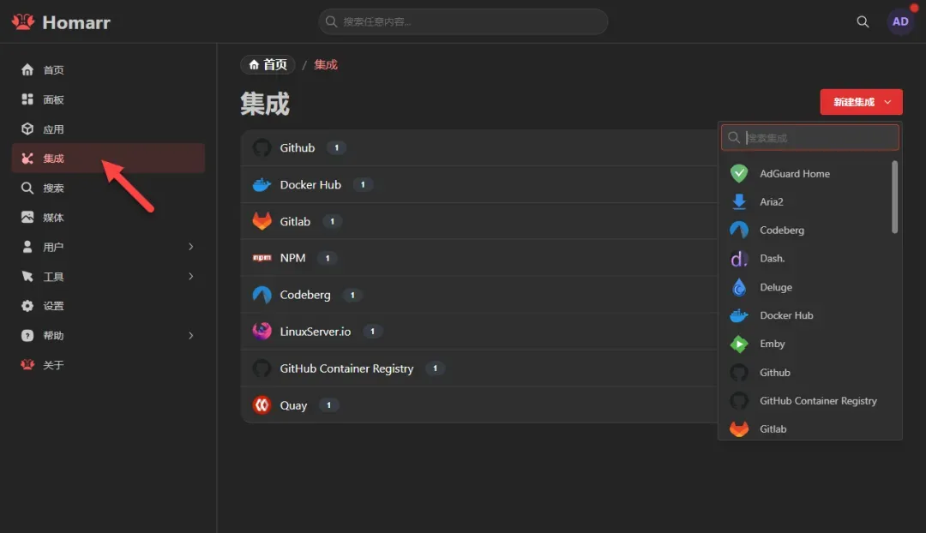Choose Aria2 download icon in integration list

[739, 202]
